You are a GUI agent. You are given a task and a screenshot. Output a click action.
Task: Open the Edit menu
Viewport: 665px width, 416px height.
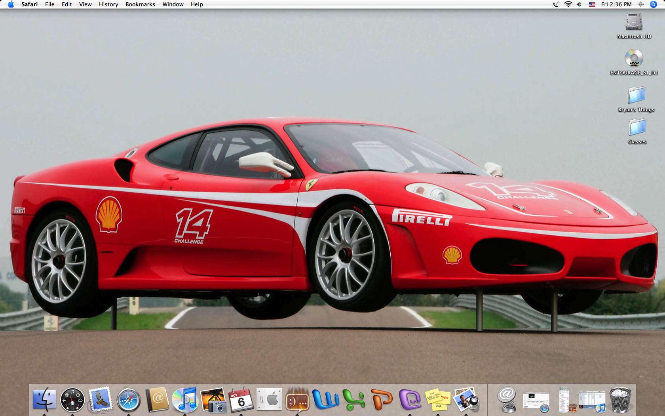pyautogui.click(x=66, y=4)
